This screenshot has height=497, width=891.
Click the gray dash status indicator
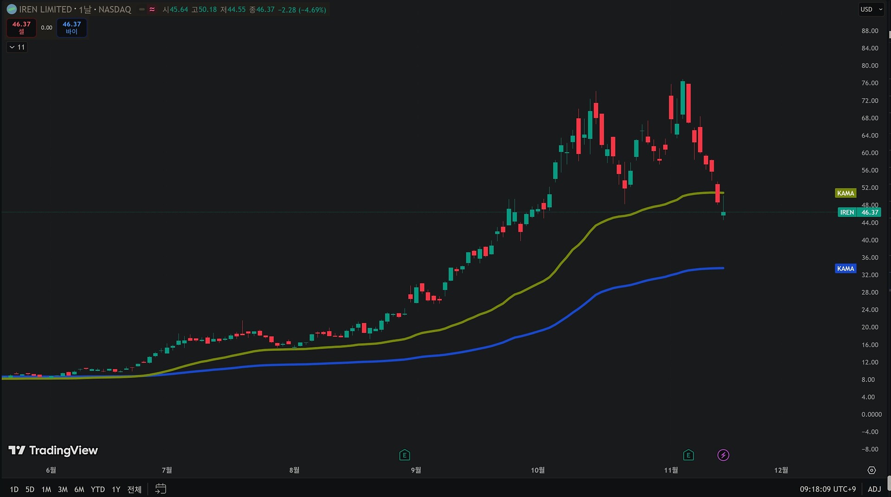point(142,9)
